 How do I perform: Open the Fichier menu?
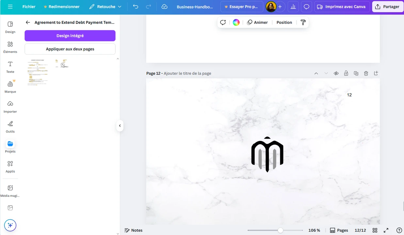point(29,7)
